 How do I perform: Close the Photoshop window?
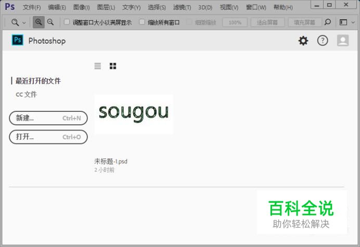coord(346,5)
